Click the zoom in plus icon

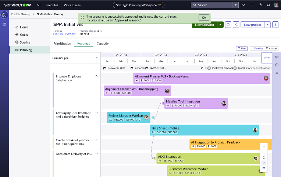click(x=264, y=146)
